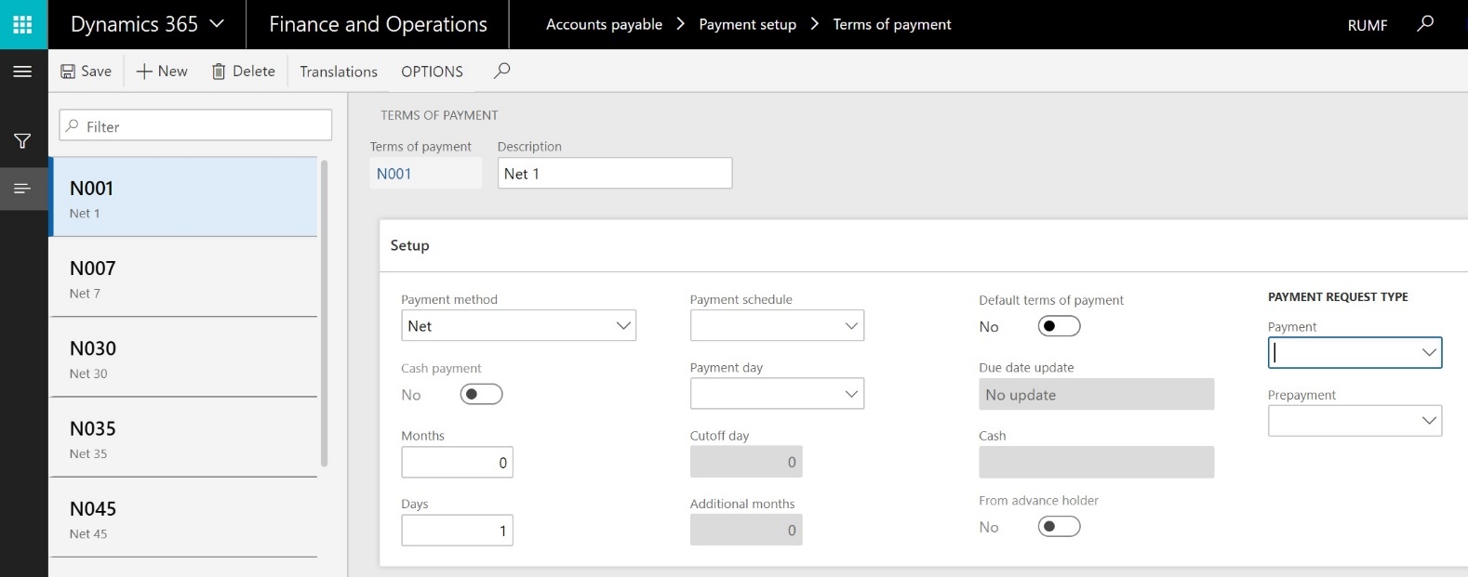
Task: Toggle the From advance holder switch
Action: (1059, 527)
